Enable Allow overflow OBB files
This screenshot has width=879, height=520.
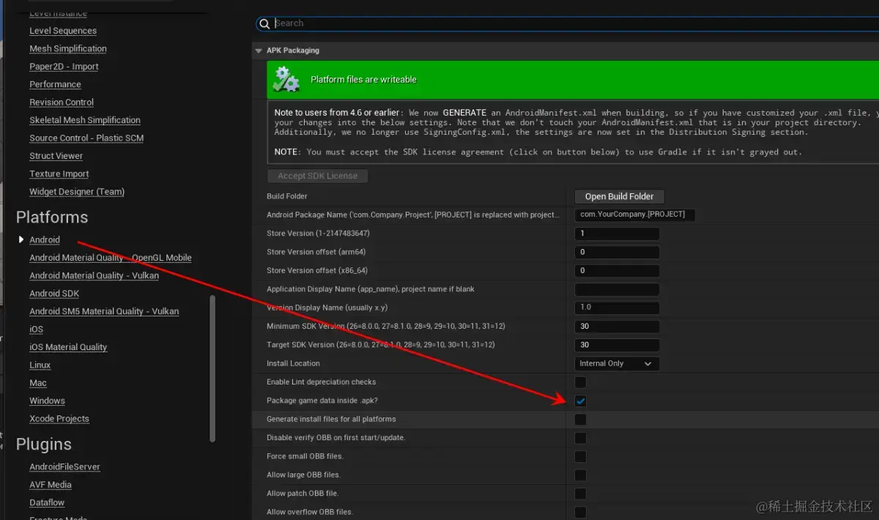point(580,512)
